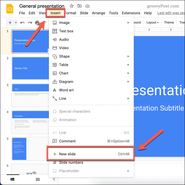This screenshot has height=185, width=185.
Task: Click the move to folder icon
Action: (79, 6)
